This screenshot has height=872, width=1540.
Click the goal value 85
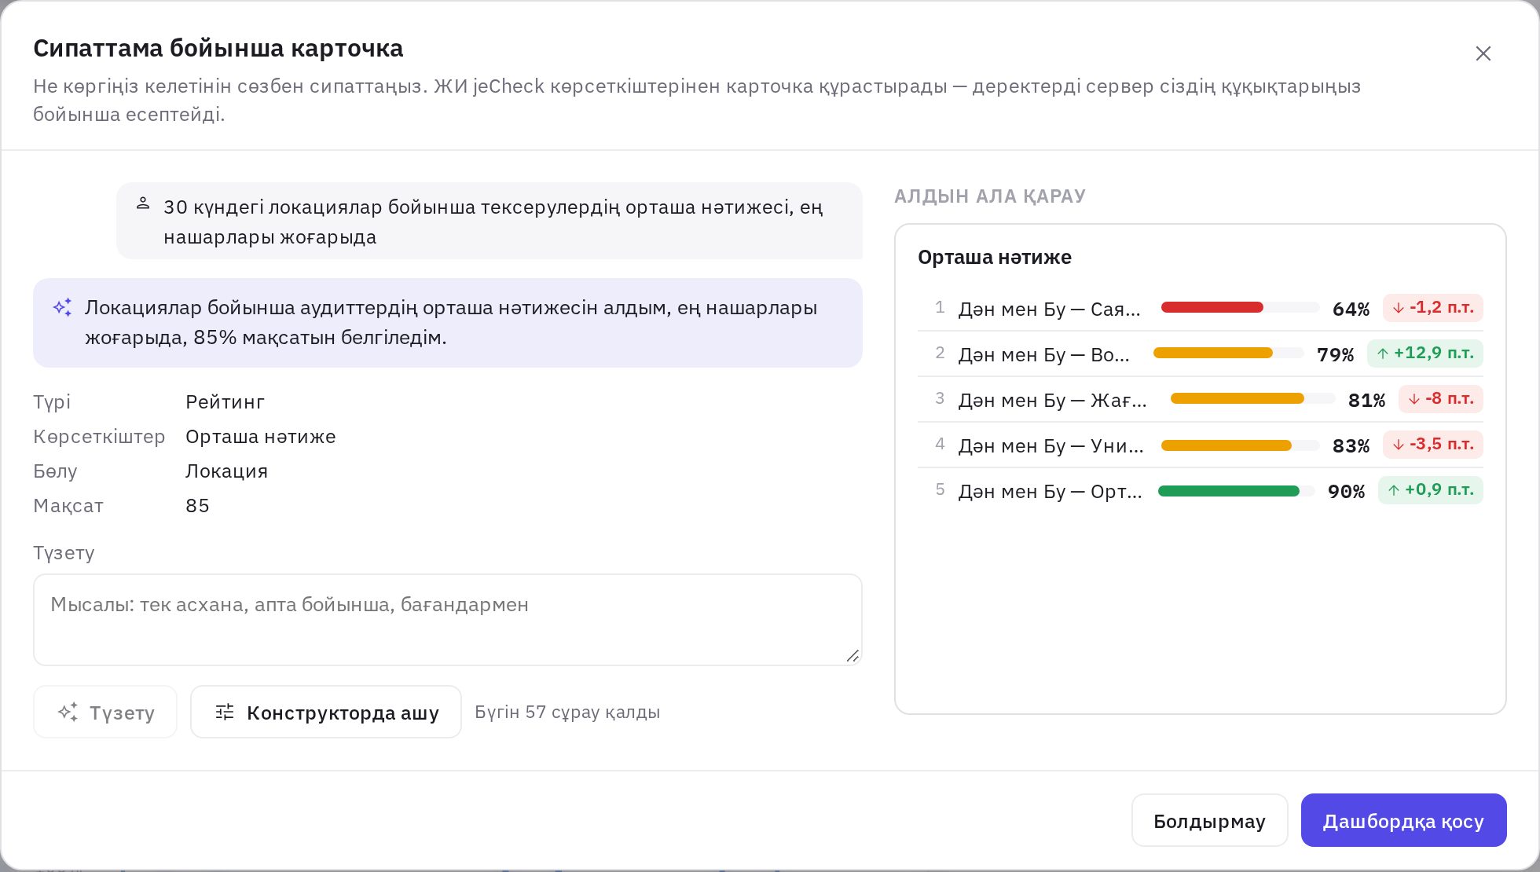197,506
